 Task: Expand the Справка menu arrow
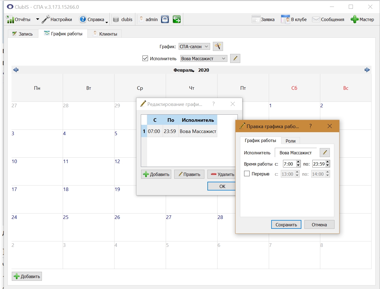click(x=107, y=22)
